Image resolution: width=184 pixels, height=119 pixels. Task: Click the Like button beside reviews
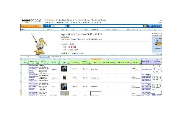(x=93, y=39)
